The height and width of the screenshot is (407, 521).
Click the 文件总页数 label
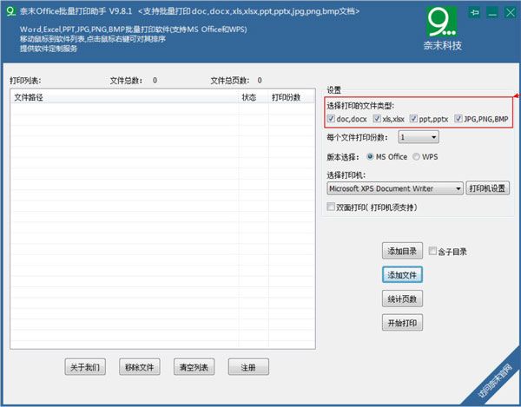point(230,81)
